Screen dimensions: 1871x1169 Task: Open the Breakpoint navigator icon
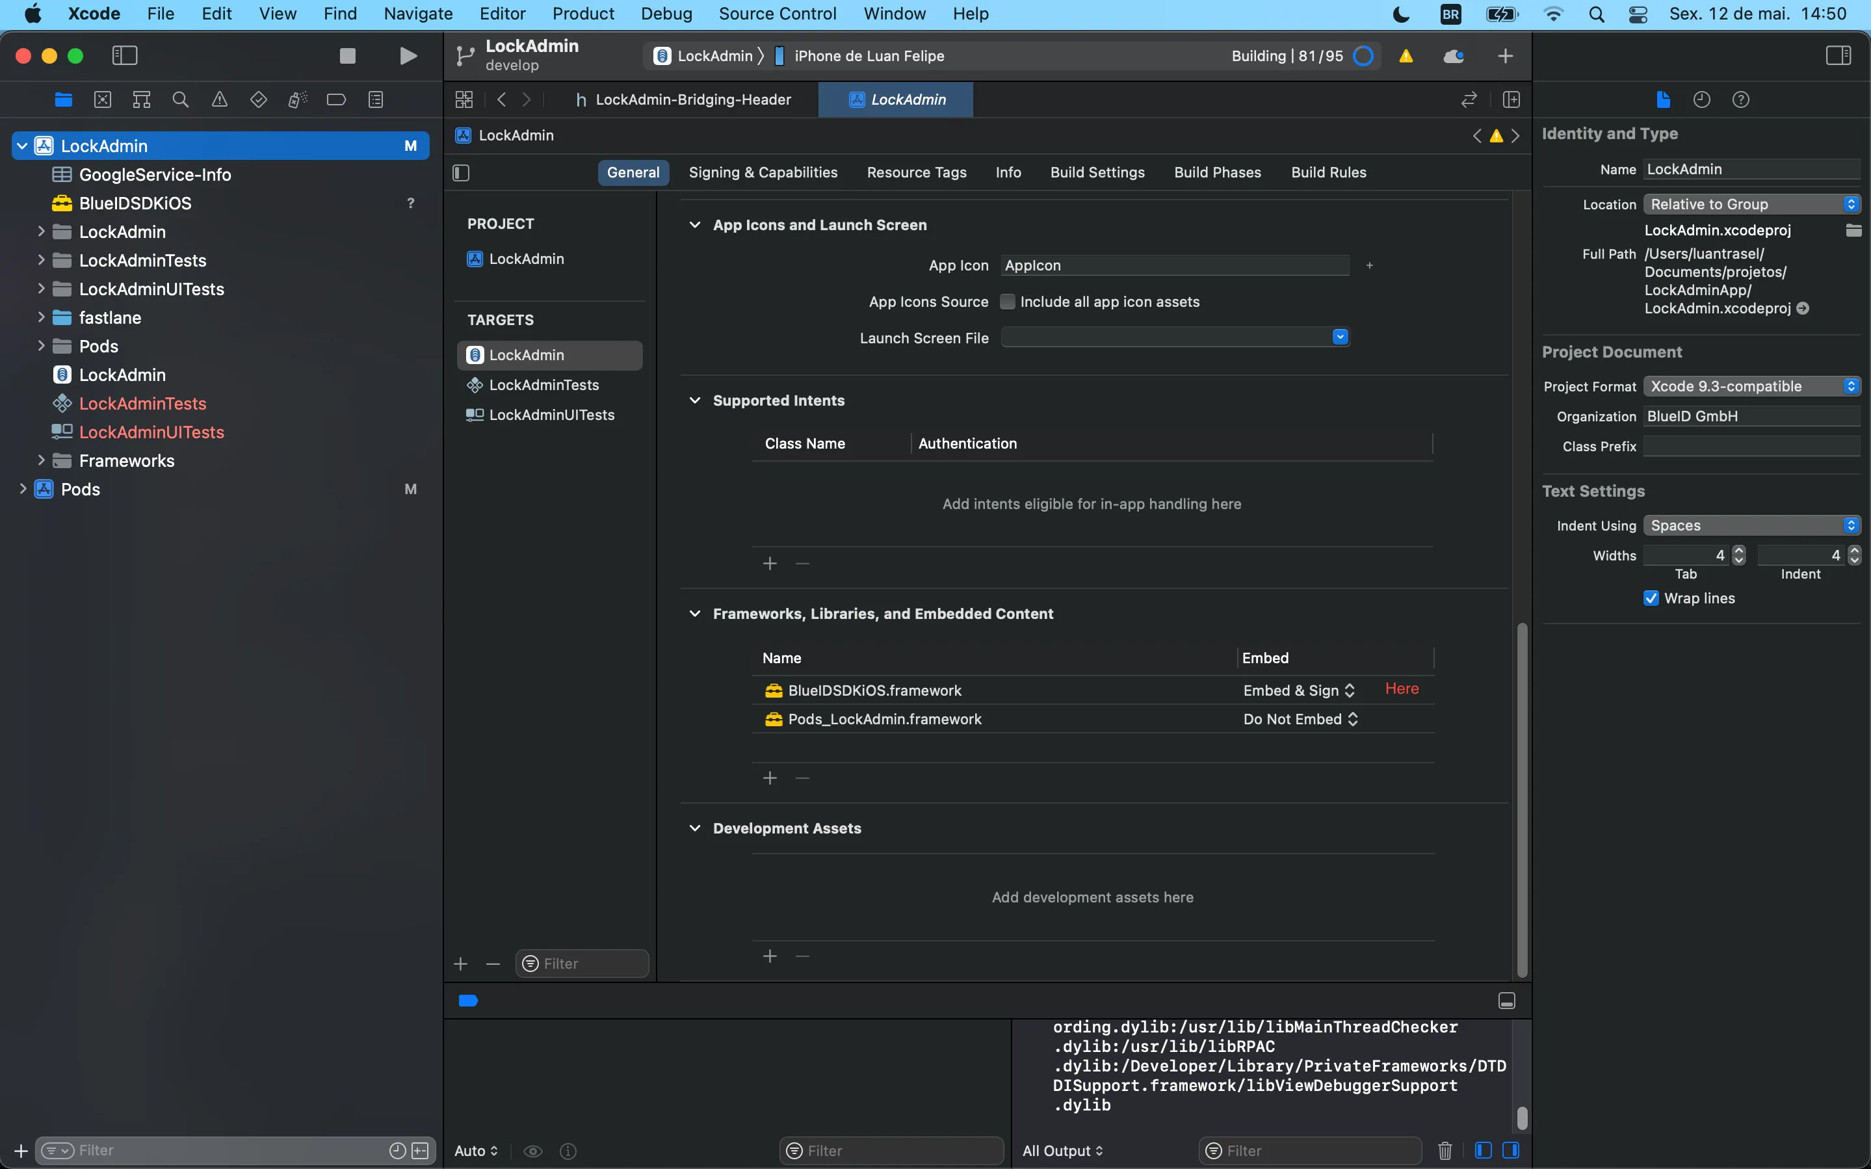pyautogui.click(x=336, y=99)
